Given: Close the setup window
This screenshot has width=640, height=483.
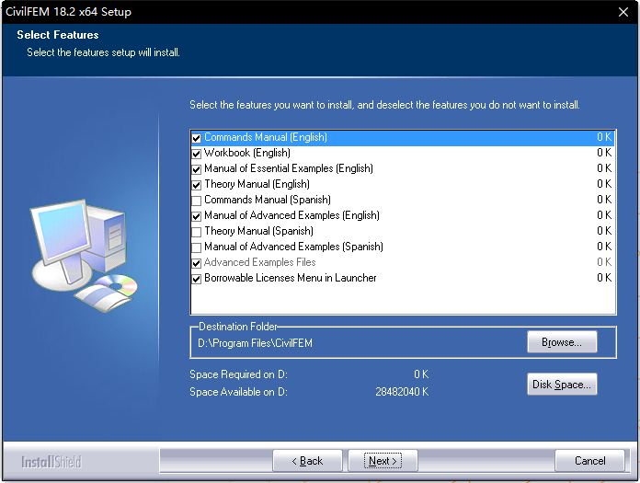Looking at the screenshot, I should [623, 12].
